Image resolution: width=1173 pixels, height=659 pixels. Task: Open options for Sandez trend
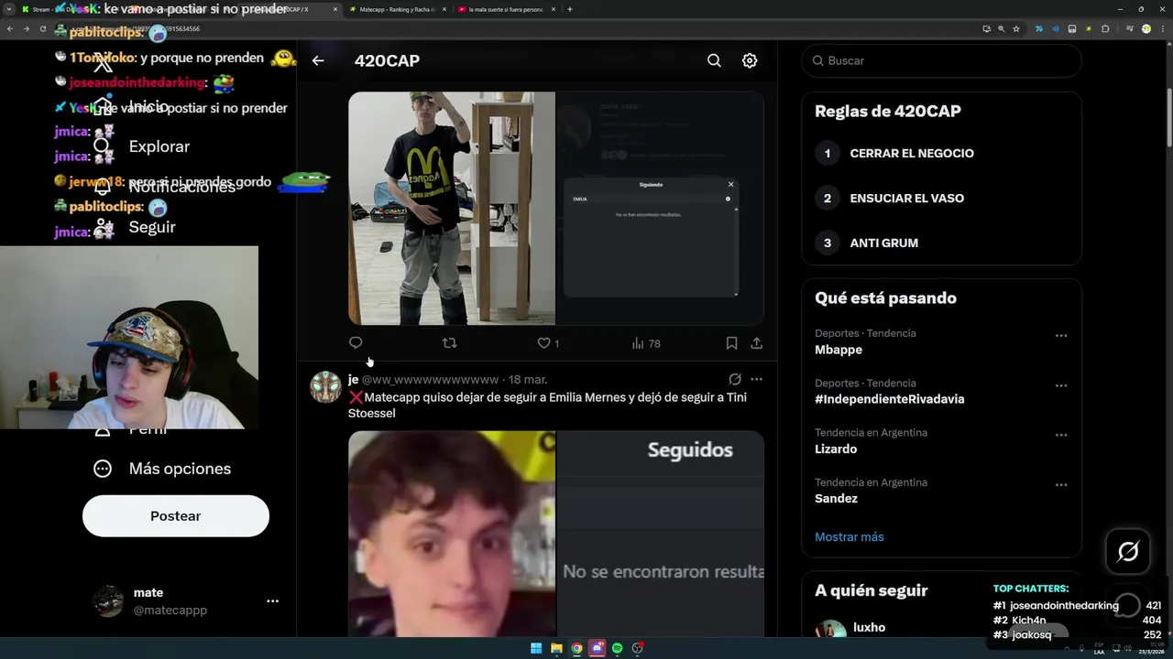(x=1061, y=485)
